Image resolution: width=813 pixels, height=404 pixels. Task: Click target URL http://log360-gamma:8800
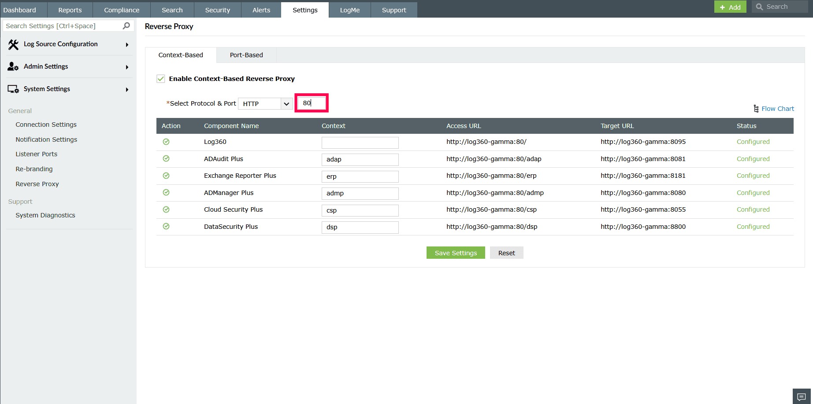643,227
